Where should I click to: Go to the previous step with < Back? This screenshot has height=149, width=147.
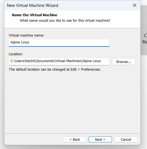[x=74, y=139]
